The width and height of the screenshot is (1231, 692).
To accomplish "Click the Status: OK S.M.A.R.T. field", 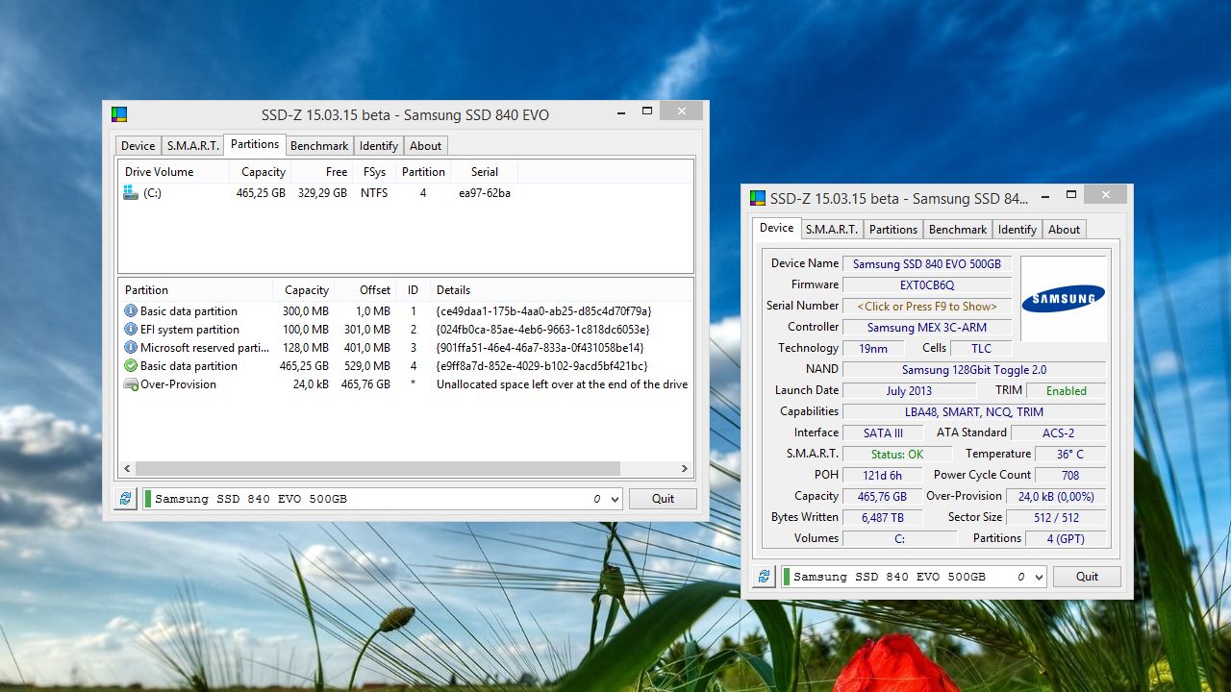I will coord(897,455).
